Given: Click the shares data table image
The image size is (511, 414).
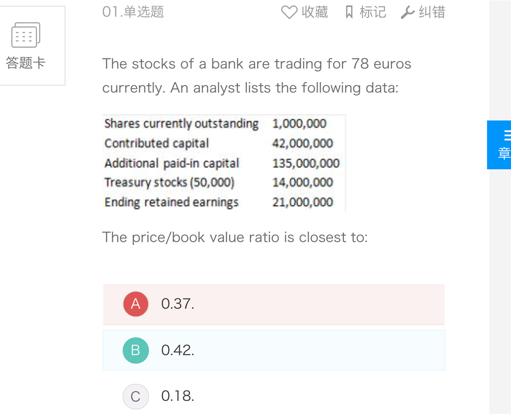Looking at the screenshot, I should 224,163.
